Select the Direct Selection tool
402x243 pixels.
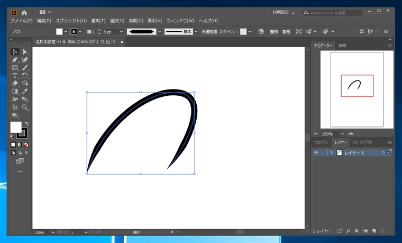click(x=25, y=52)
